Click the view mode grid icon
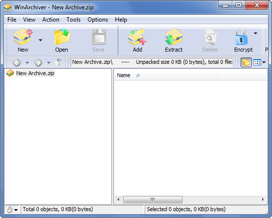272x218 pixels. pyautogui.click(x=257, y=62)
